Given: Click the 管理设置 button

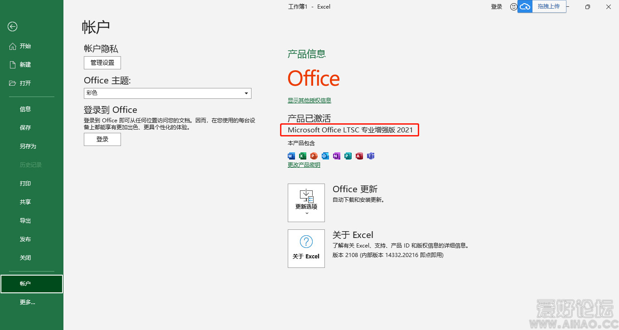Looking at the screenshot, I should (102, 63).
